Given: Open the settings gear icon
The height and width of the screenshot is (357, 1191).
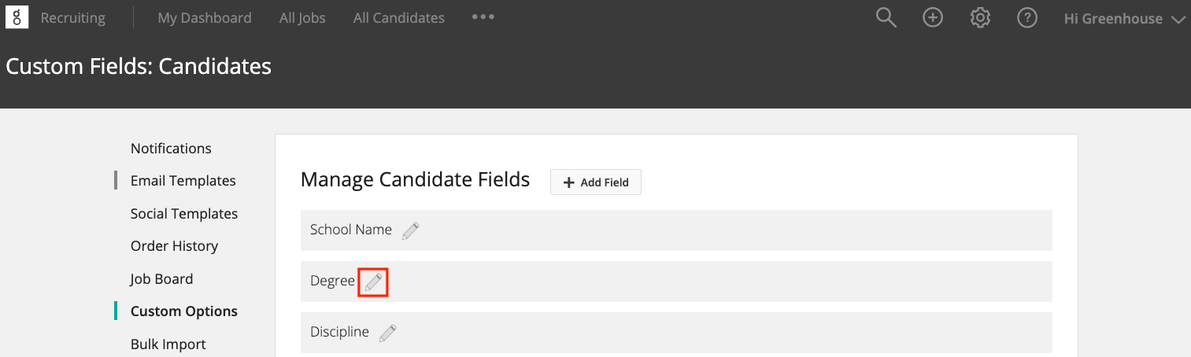Looking at the screenshot, I should click(980, 18).
